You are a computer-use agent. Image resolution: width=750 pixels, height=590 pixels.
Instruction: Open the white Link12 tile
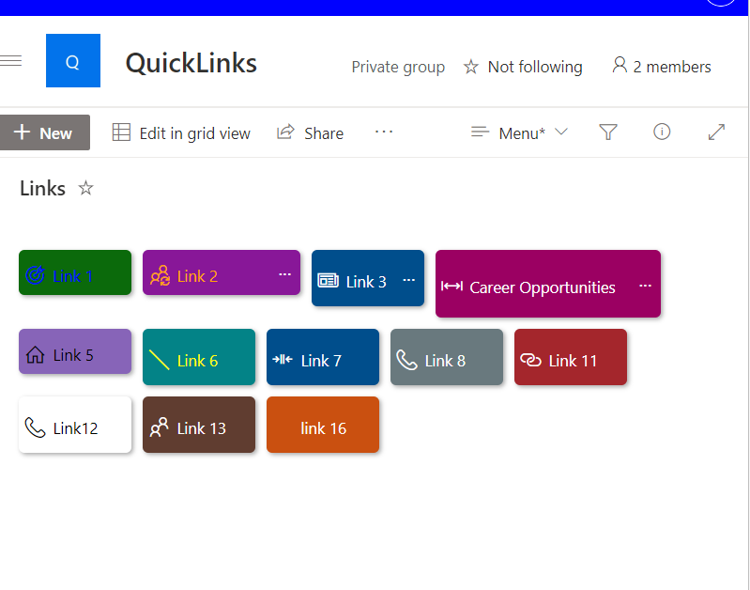pyautogui.click(x=75, y=425)
